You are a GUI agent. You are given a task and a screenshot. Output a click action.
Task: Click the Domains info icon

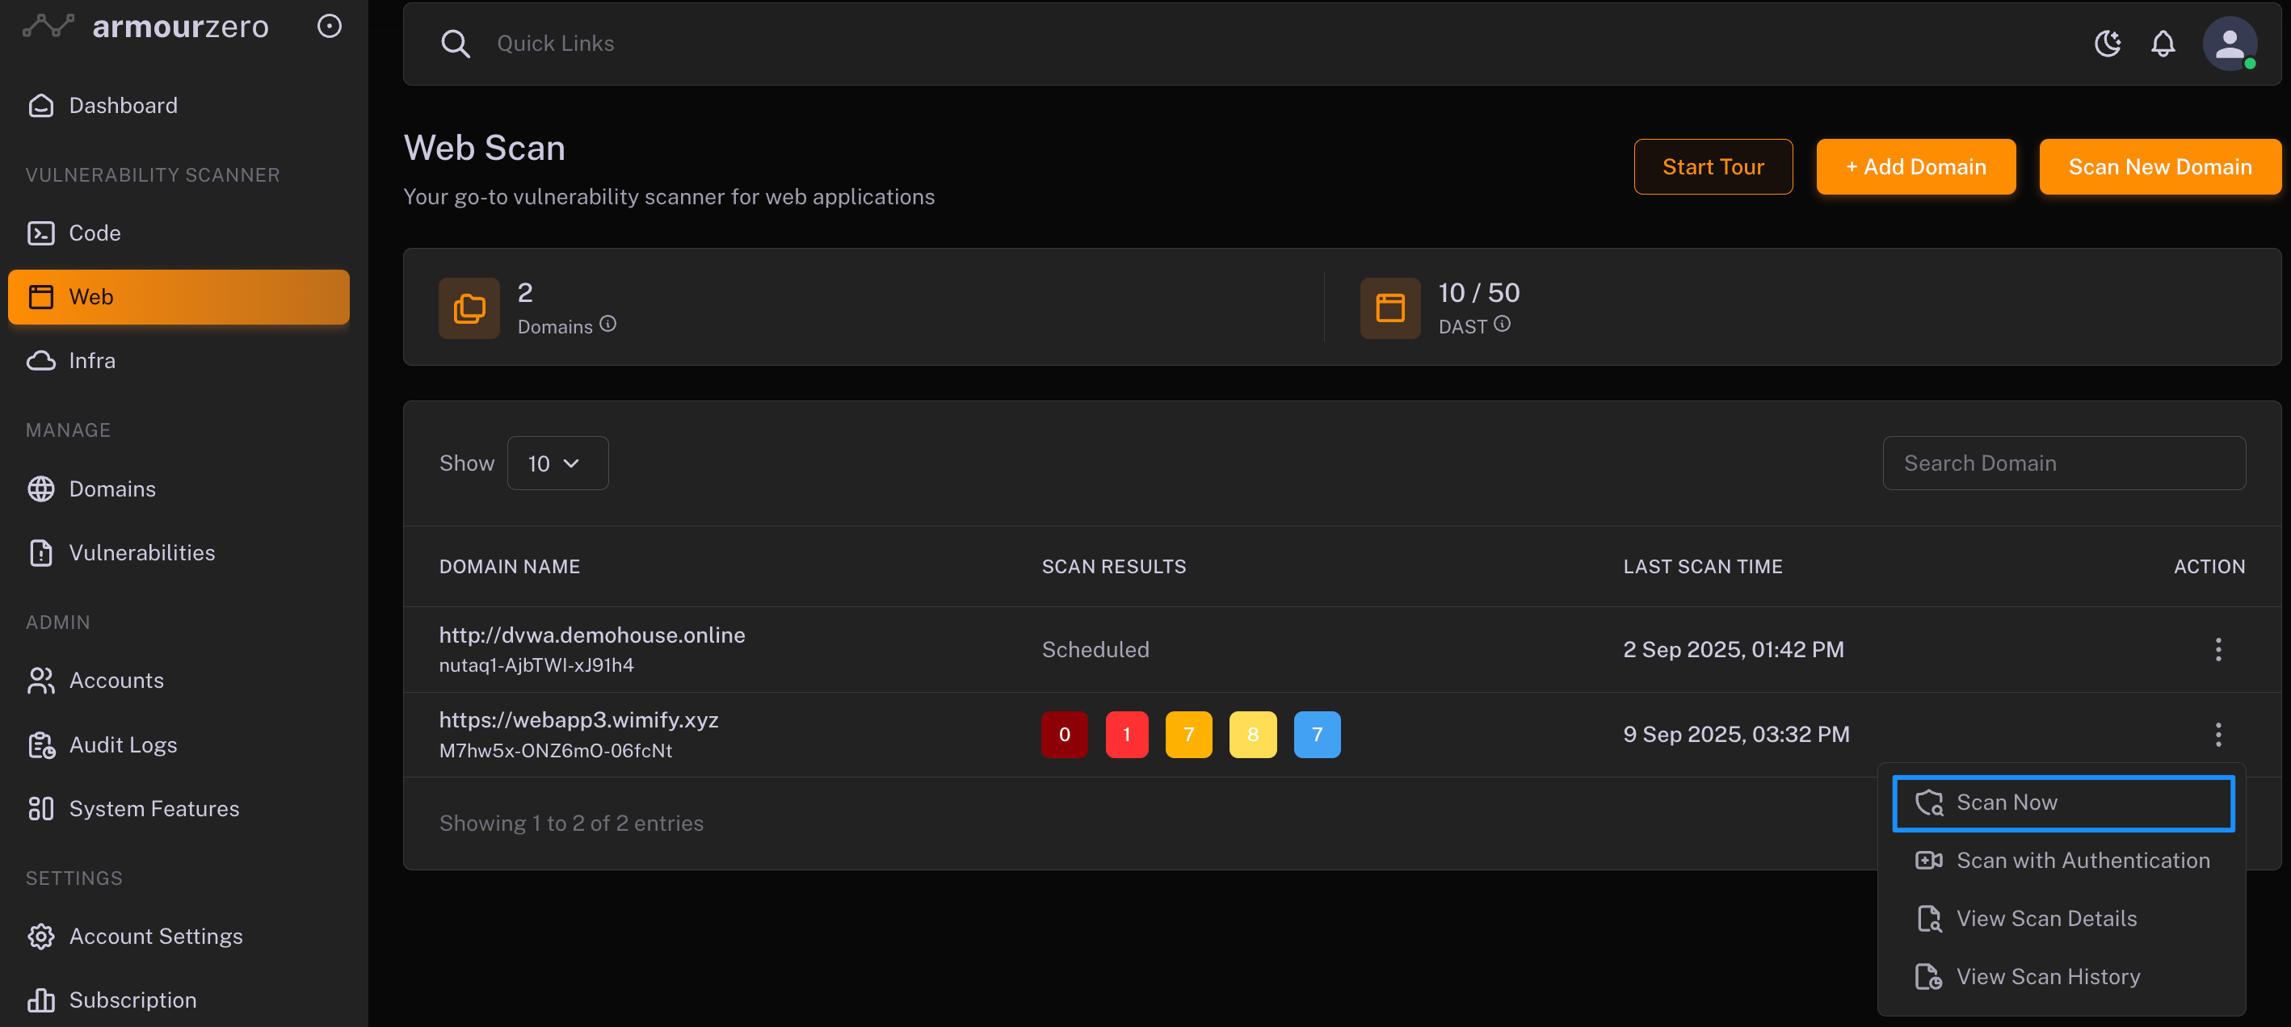pyautogui.click(x=607, y=325)
